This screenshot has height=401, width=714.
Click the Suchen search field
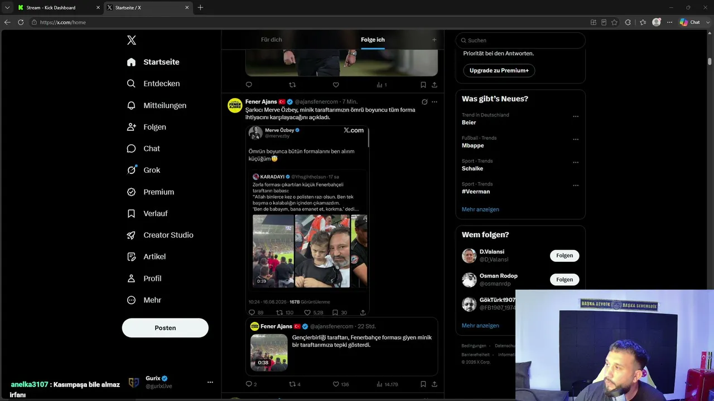click(520, 40)
